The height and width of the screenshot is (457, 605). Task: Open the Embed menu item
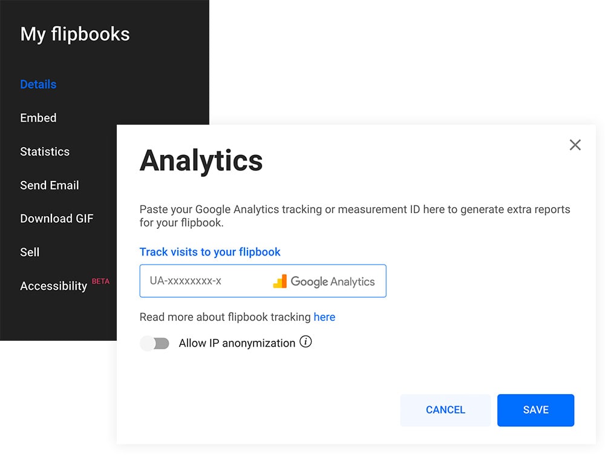[x=38, y=118]
